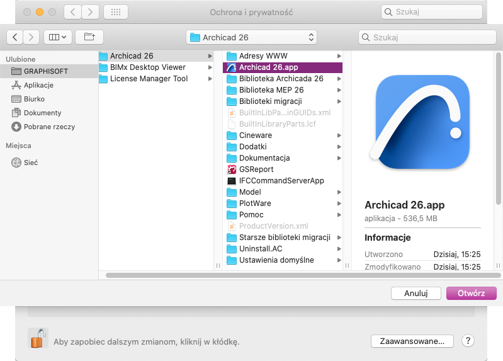Open the PlotWare folder
Viewport: 503px width, 361px height.
[283, 203]
